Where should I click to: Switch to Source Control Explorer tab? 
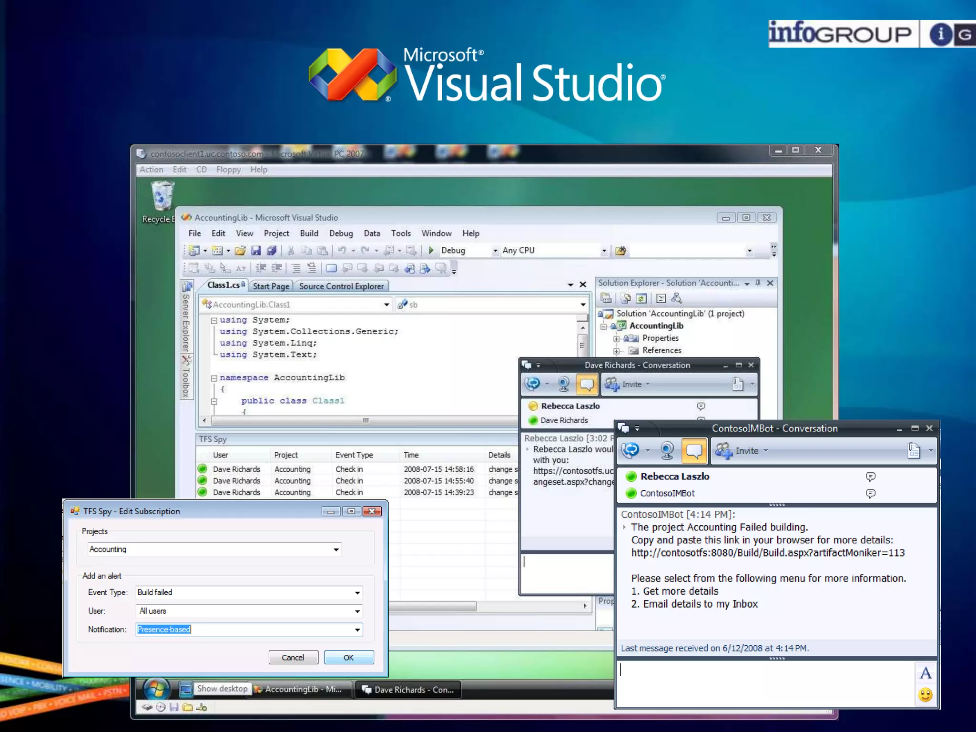click(x=341, y=286)
